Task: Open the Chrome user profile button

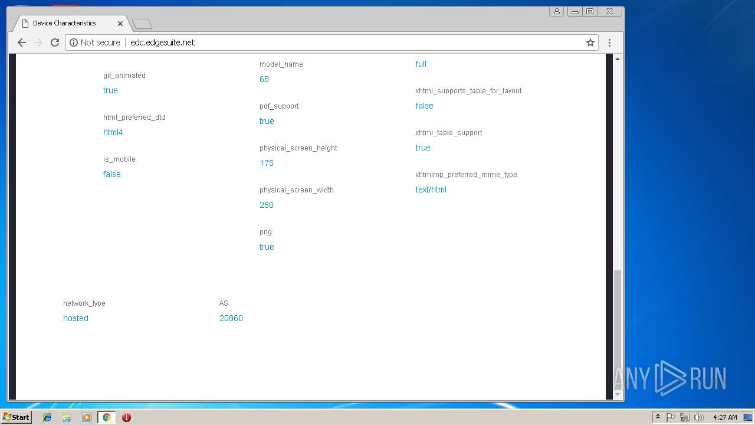Action: coord(556,11)
